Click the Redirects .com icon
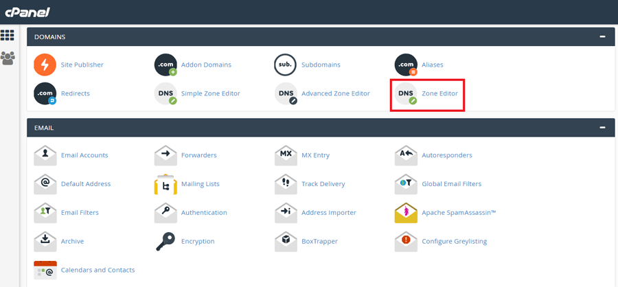Viewport: 618px width, 287px height. pyautogui.click(x=45, y=93)
